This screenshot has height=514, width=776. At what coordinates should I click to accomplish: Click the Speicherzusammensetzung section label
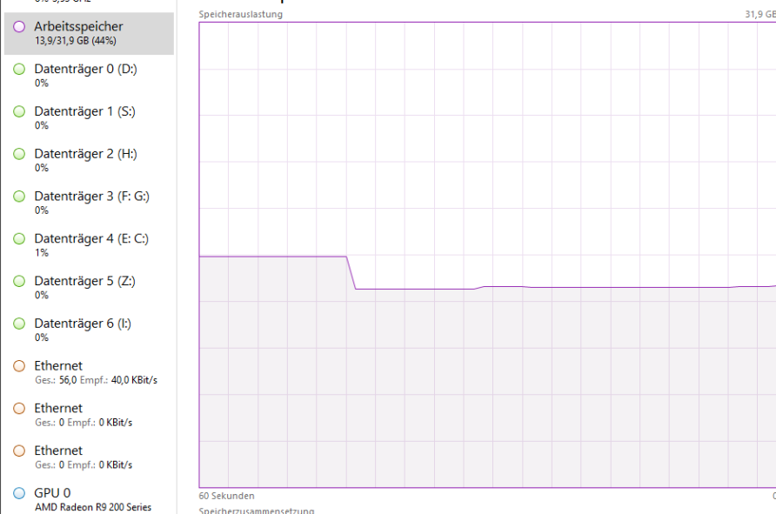click(251, 511)
